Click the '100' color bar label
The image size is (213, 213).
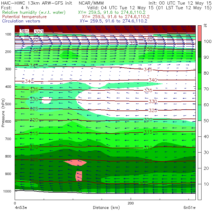tap(208, 41)
